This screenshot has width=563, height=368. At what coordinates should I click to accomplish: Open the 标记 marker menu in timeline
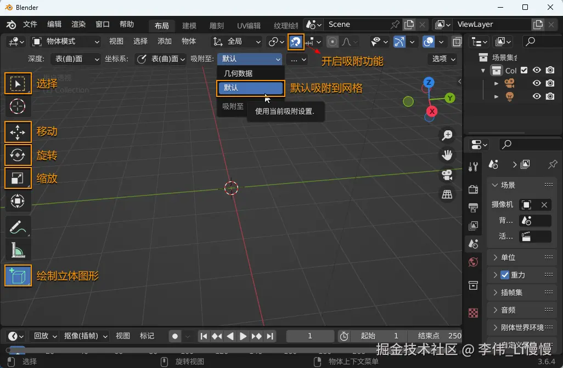click(x=147, y=336)
